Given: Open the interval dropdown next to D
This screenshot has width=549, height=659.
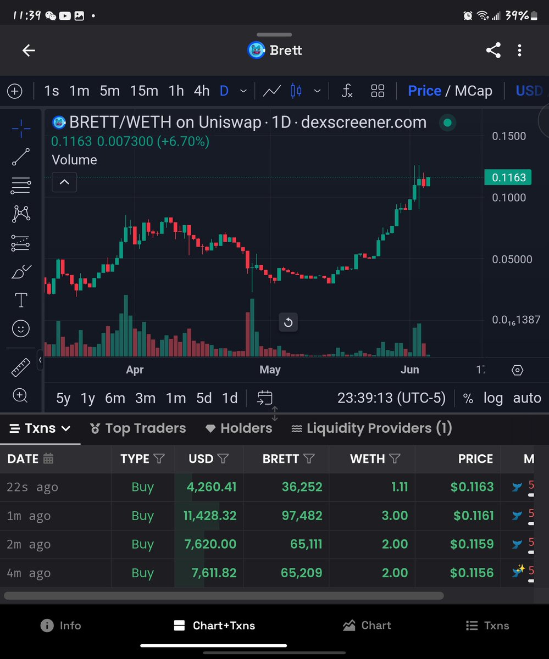Looking at the screenshot, I should pyautogui.click(x=242, y=91).
